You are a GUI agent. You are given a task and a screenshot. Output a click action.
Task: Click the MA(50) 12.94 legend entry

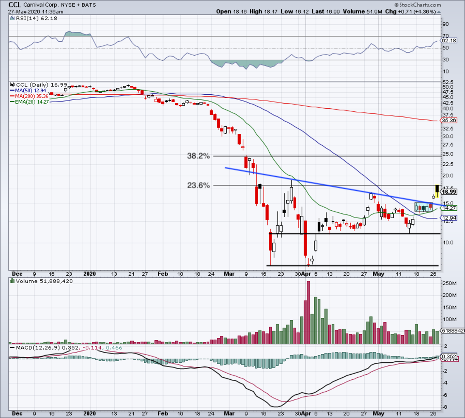[28, 90]
